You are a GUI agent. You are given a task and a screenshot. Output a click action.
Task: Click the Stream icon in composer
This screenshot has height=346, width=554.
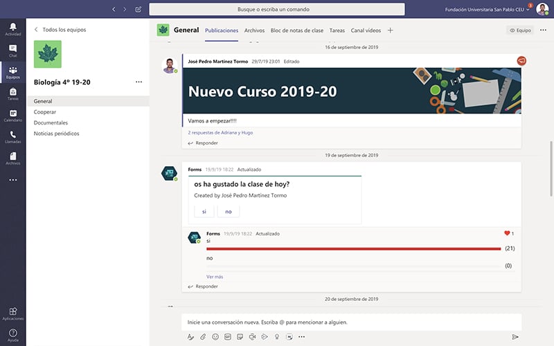coord(265,337)
